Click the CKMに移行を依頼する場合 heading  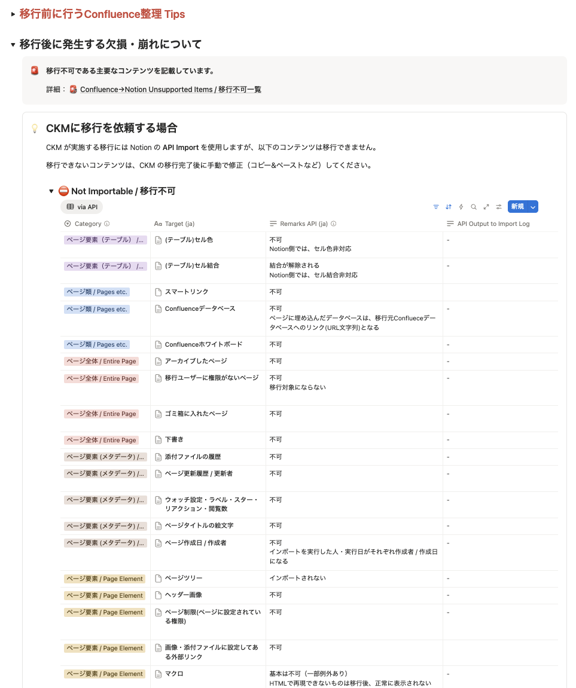point(111,128)
